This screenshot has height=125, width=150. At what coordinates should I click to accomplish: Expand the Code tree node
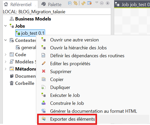[x=6, y=54]
